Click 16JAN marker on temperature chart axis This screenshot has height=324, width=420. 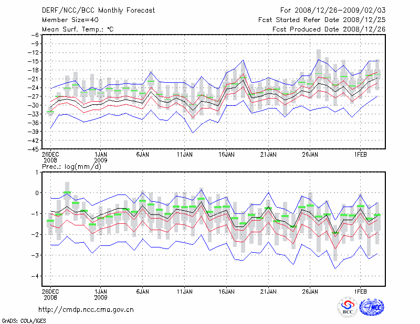click(x=226, y=155)
